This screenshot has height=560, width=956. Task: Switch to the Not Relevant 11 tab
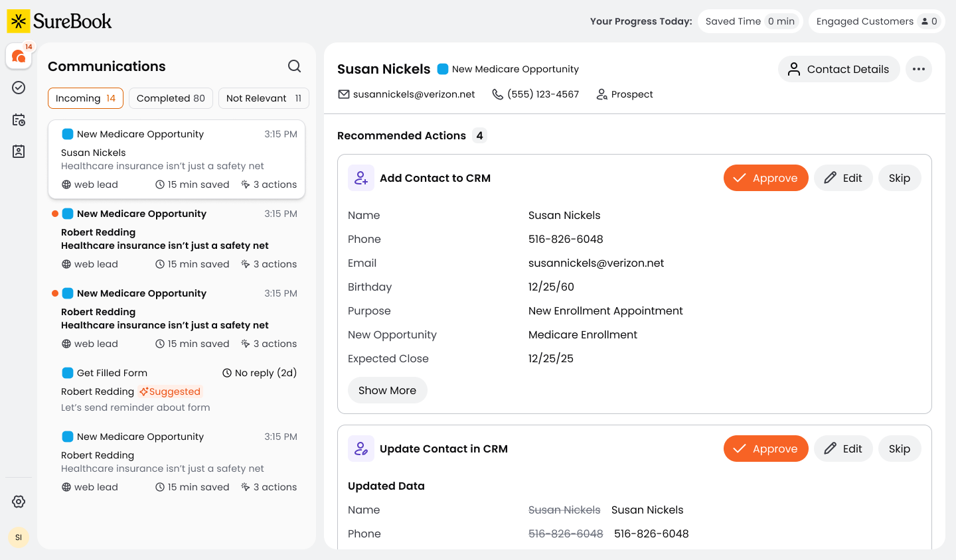click(x=264, y=98)
